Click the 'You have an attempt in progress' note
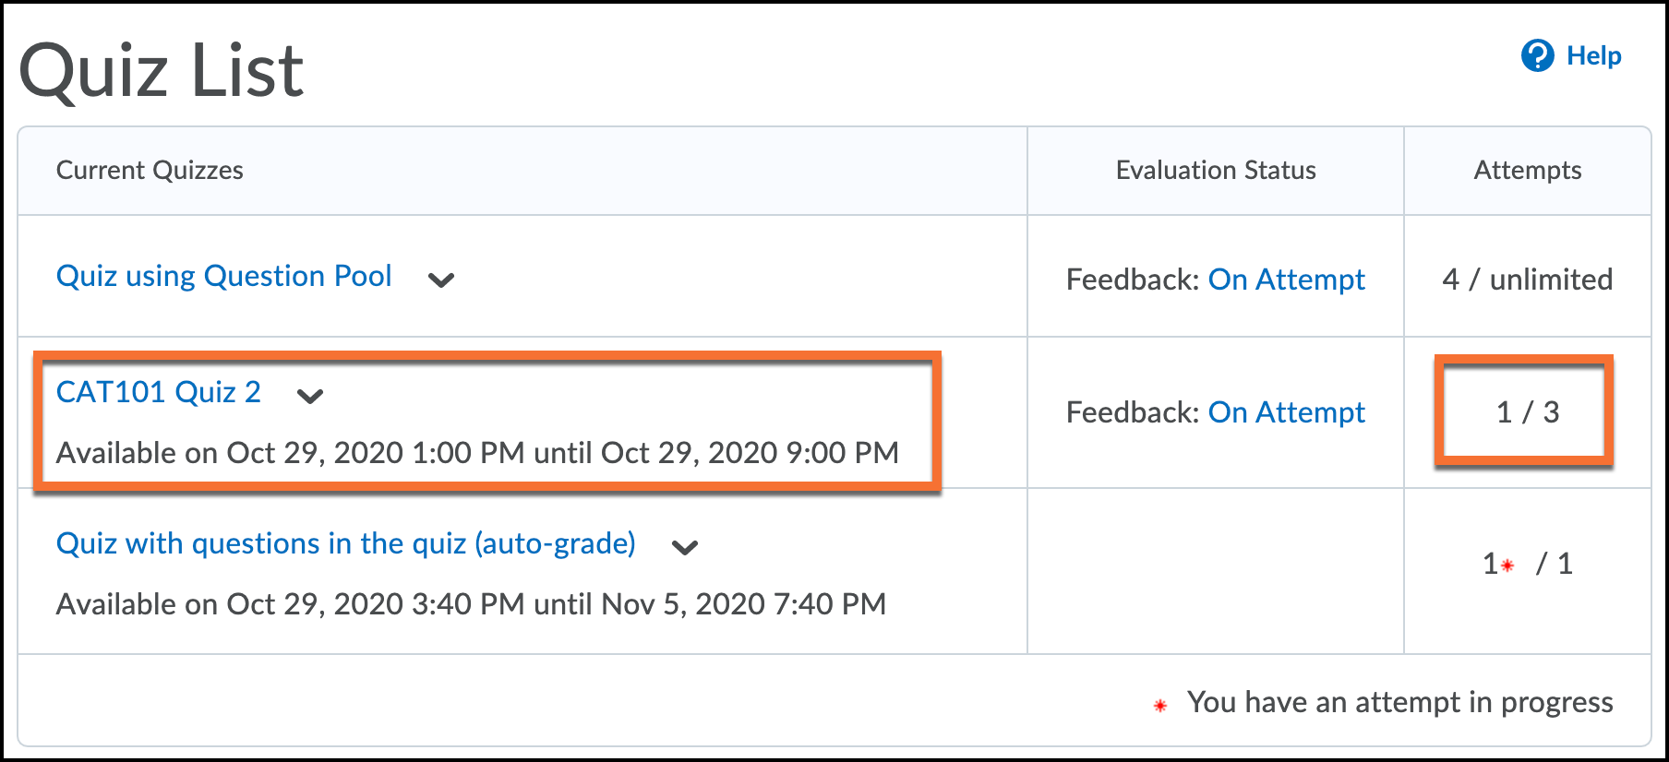Image resolution: width=1669 pixels, height=762 pixels. tap(1399, 702)
